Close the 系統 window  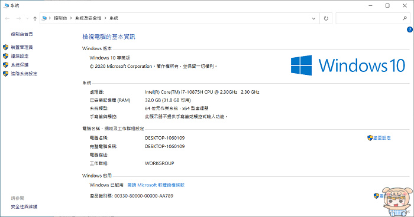point(405,5)
